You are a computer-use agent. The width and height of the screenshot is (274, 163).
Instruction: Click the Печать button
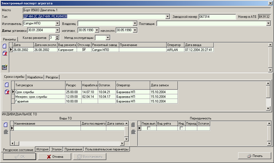[254, 156]
